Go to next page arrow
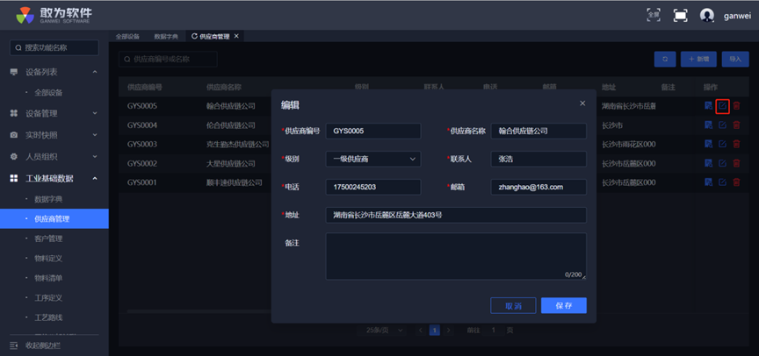This screenshot has height=356, width=759. [449, 331]
